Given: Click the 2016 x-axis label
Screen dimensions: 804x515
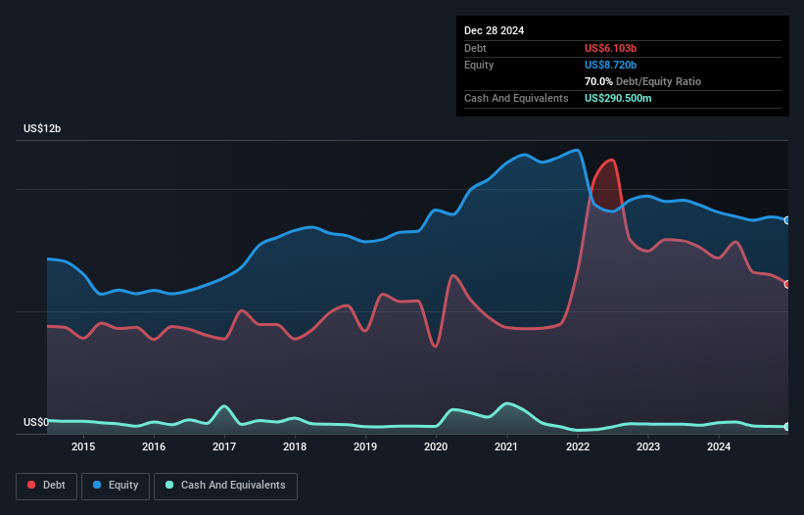Looking at the screenshot, I should tap(154, 446).
